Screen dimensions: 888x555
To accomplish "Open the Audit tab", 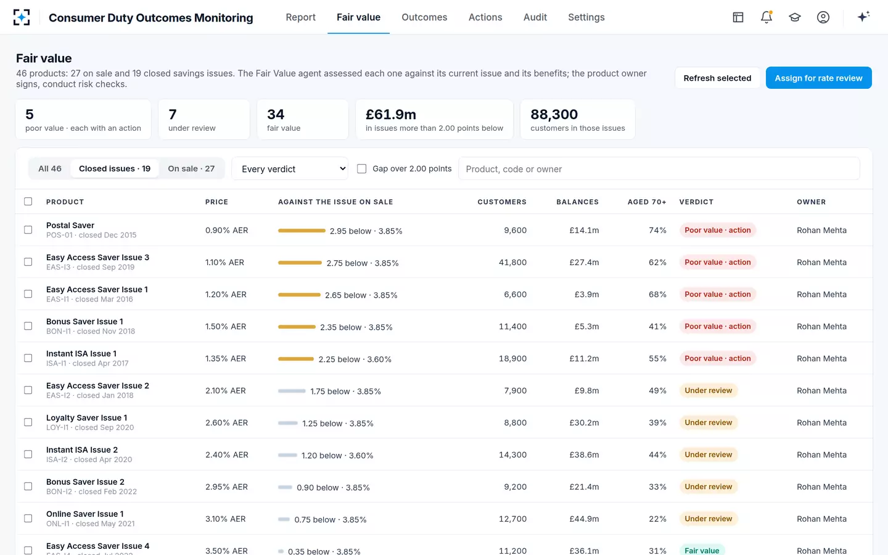I will coord(535,17).
